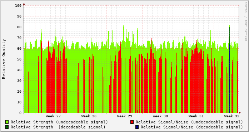Click the blue decodeable Signal/Noise swatch
Viewport: 249px width, 132px height.
tap(137, 127)
